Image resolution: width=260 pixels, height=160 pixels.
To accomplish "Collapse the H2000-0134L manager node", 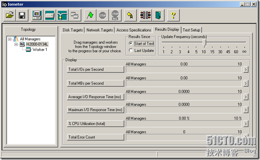I will (16, 44).
